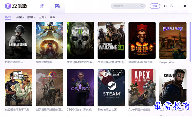Click the Steam商店社区 title
This screenshot has width=193, height=116.
[107, 110]
